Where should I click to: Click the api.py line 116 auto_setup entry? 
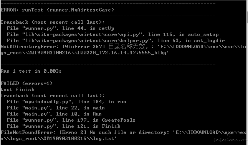tap(112, 34)
